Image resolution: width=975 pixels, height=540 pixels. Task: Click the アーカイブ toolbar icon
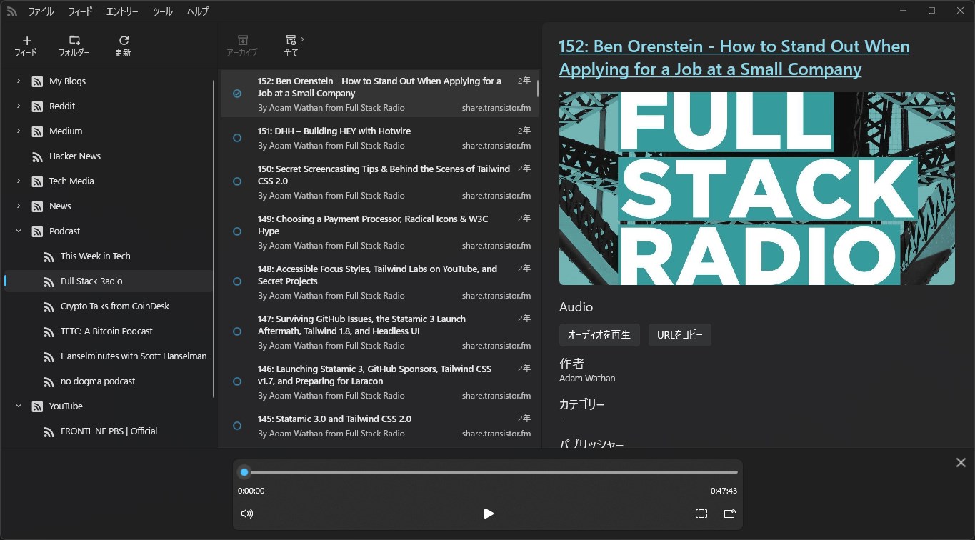point(242,45)
